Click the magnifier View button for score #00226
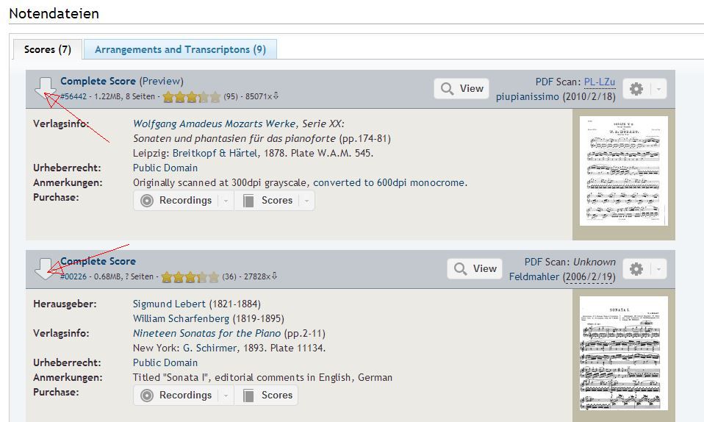This screenshot has width=704, height=422. pos(475,269)
